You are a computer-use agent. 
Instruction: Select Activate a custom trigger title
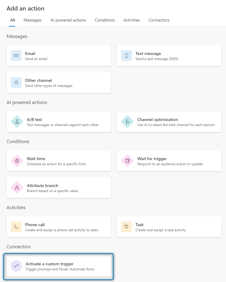50,264
